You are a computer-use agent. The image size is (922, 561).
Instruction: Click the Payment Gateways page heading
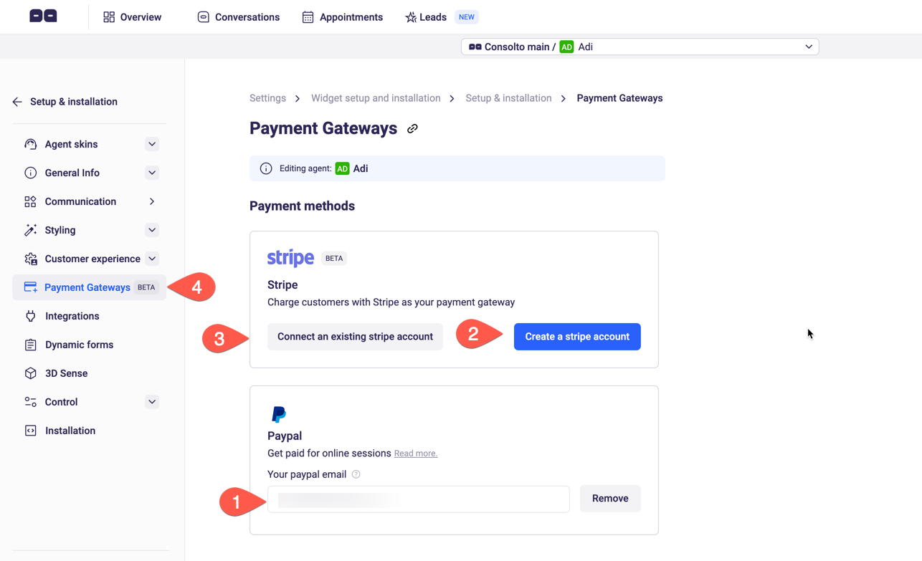[x=323, y=128]
